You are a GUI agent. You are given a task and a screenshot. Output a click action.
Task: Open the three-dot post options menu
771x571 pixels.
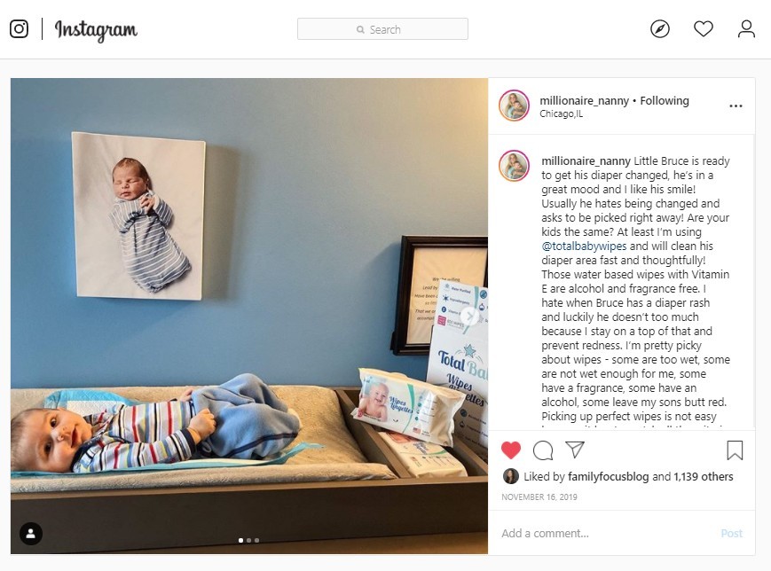tap(736, 106)
